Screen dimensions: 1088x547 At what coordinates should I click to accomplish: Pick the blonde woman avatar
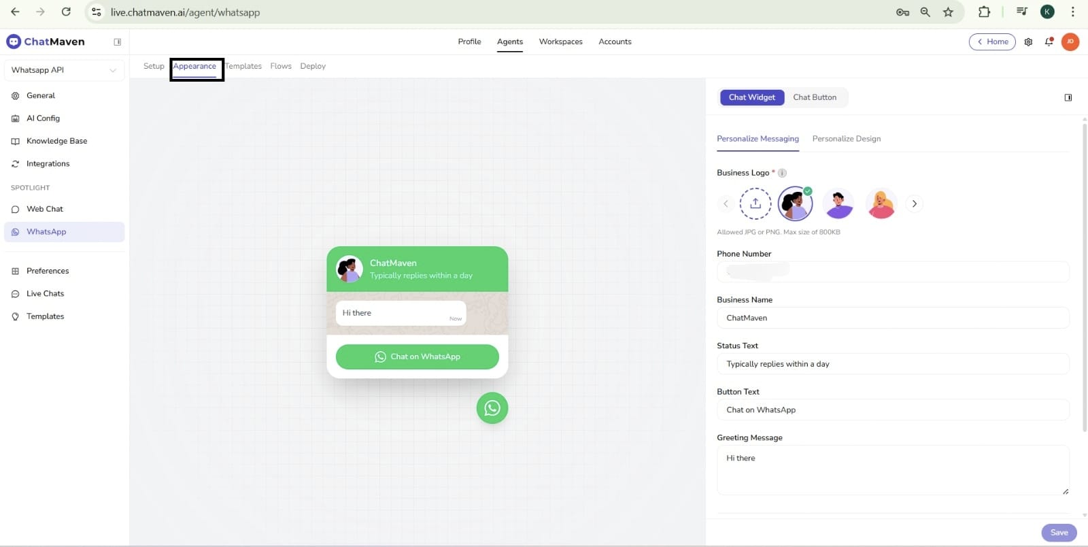[881, 203]
